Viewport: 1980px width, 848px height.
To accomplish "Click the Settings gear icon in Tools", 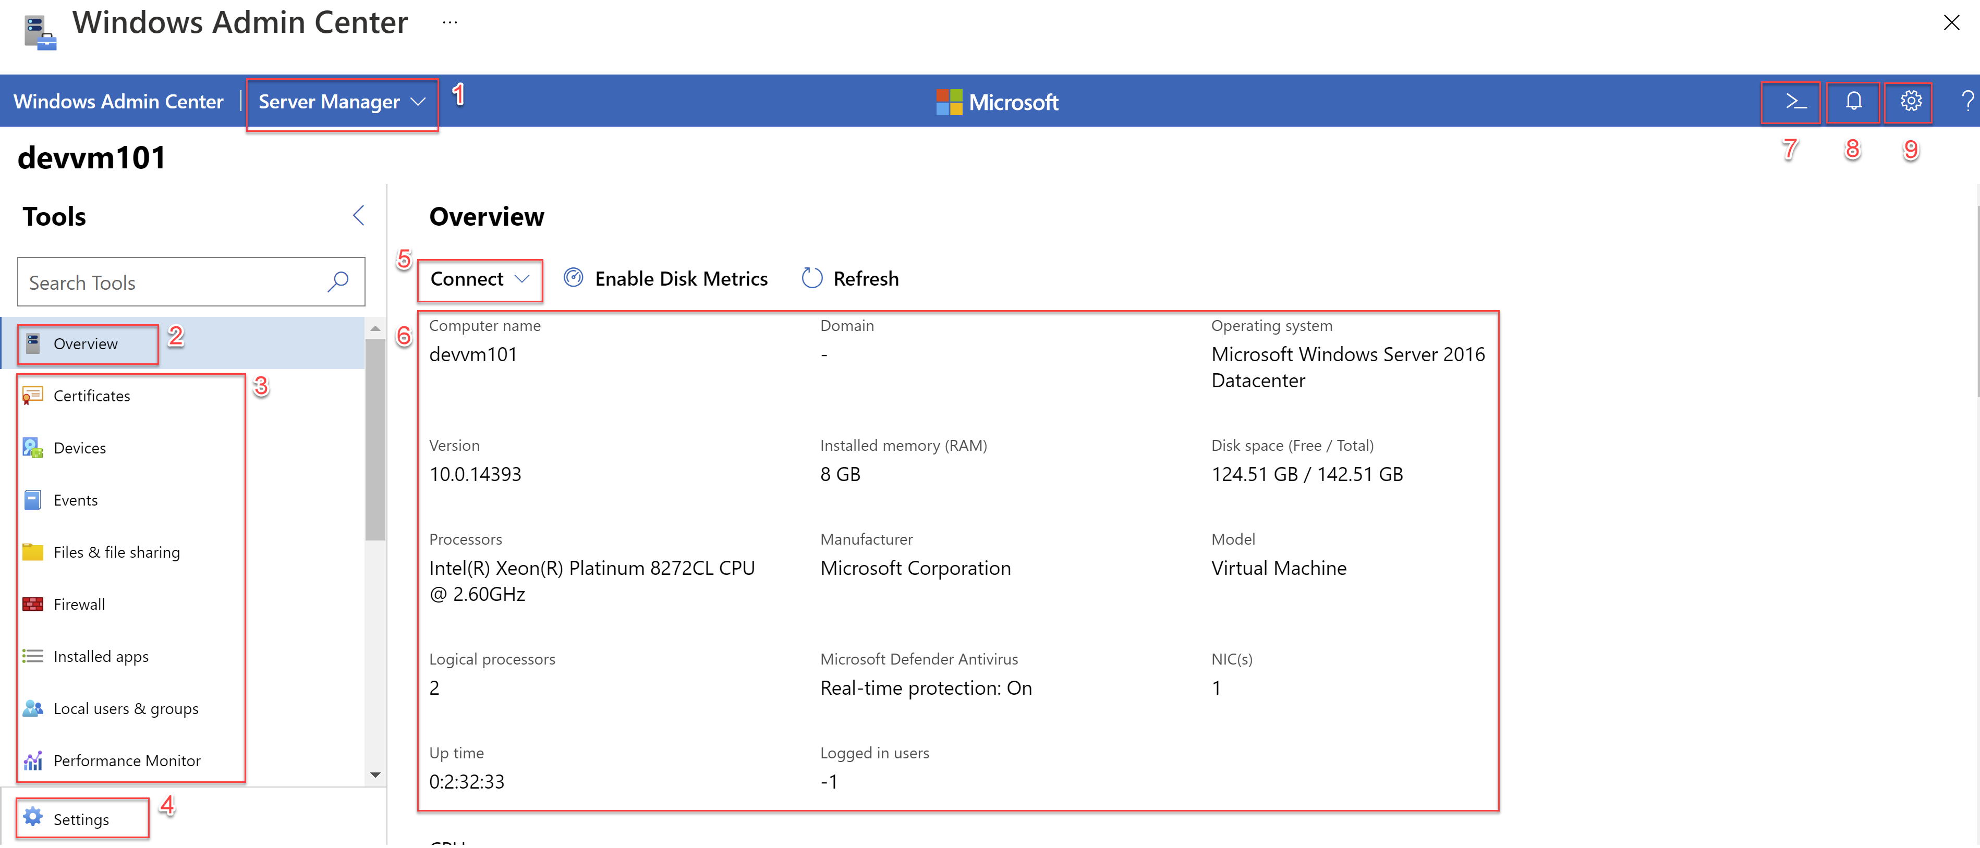I will [x=32, y=817].
